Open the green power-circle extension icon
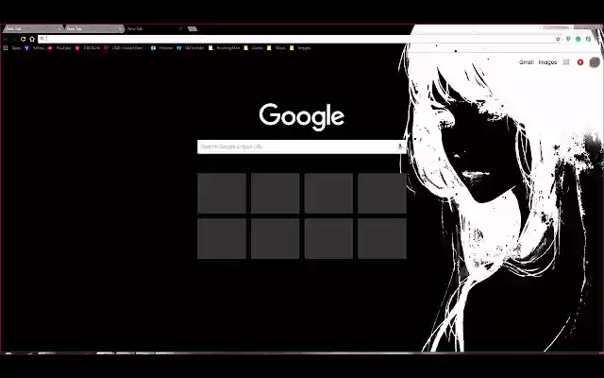 coord(579,39)
